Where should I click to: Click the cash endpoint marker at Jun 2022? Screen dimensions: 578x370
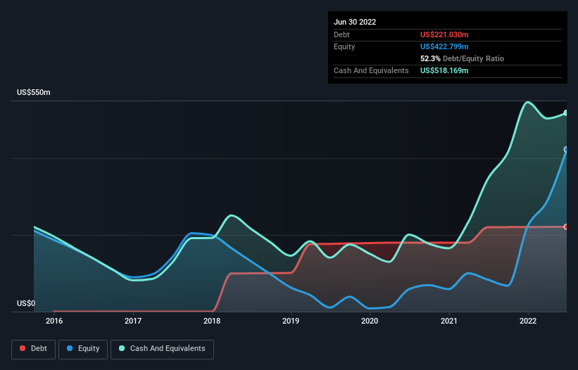[x=566, y=113]
